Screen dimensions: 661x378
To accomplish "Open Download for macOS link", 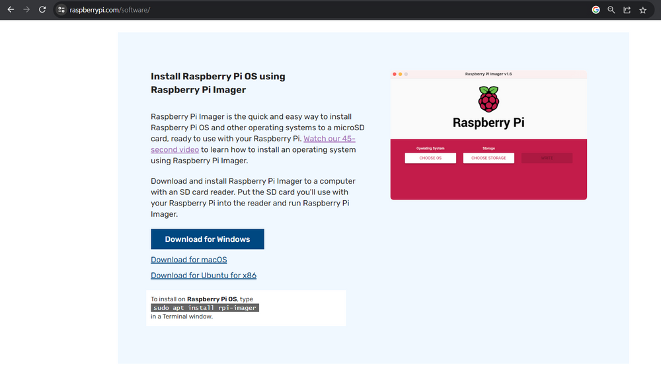I will tap(189, 260).
